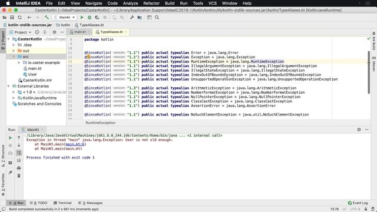
Task: Collapse External Libraries node
Action: 9,86
